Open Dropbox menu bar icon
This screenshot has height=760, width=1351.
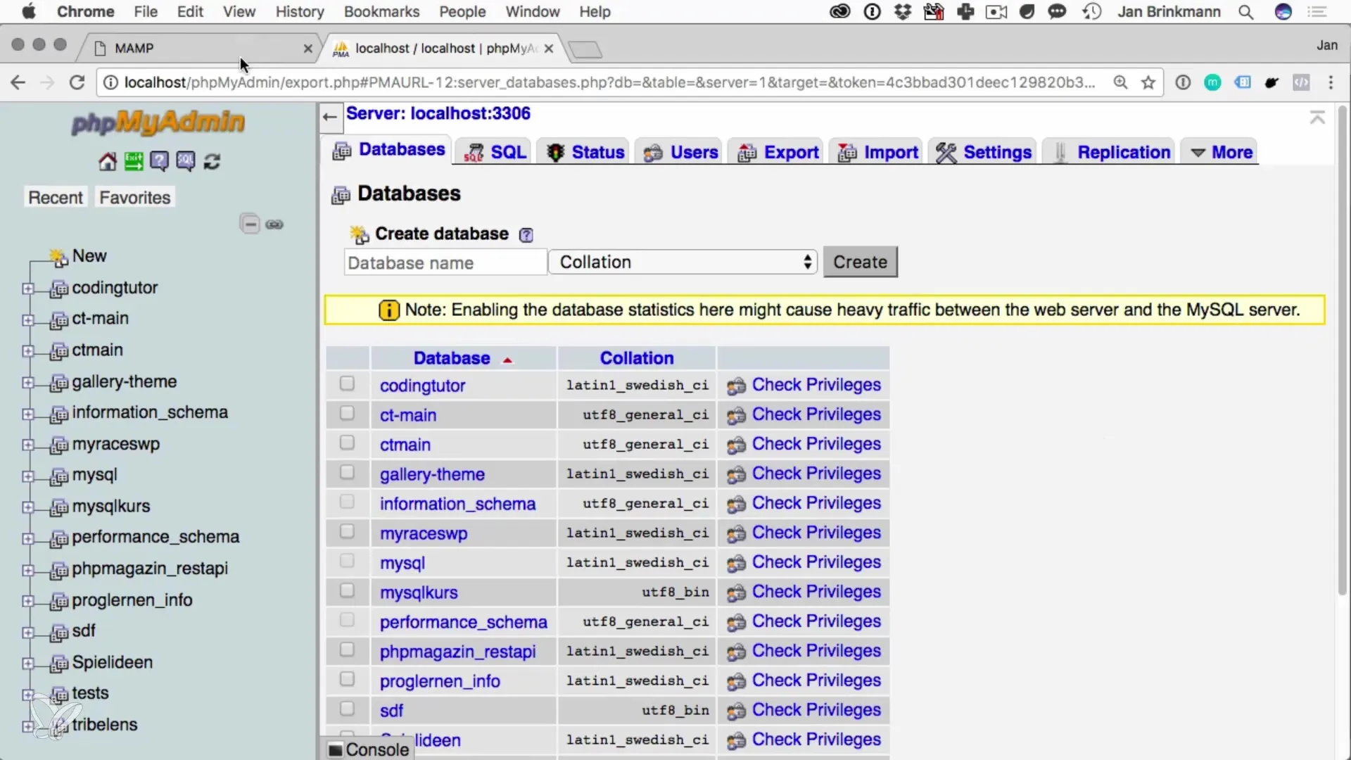click(902, 12)
